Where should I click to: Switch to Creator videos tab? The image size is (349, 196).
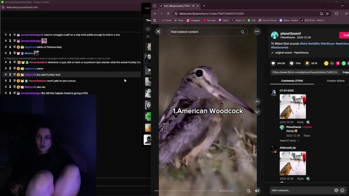click(x=336, y=81)
